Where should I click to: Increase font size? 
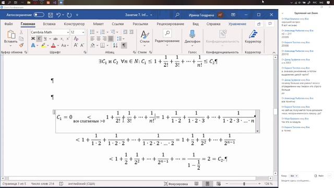tap(76, 45)
